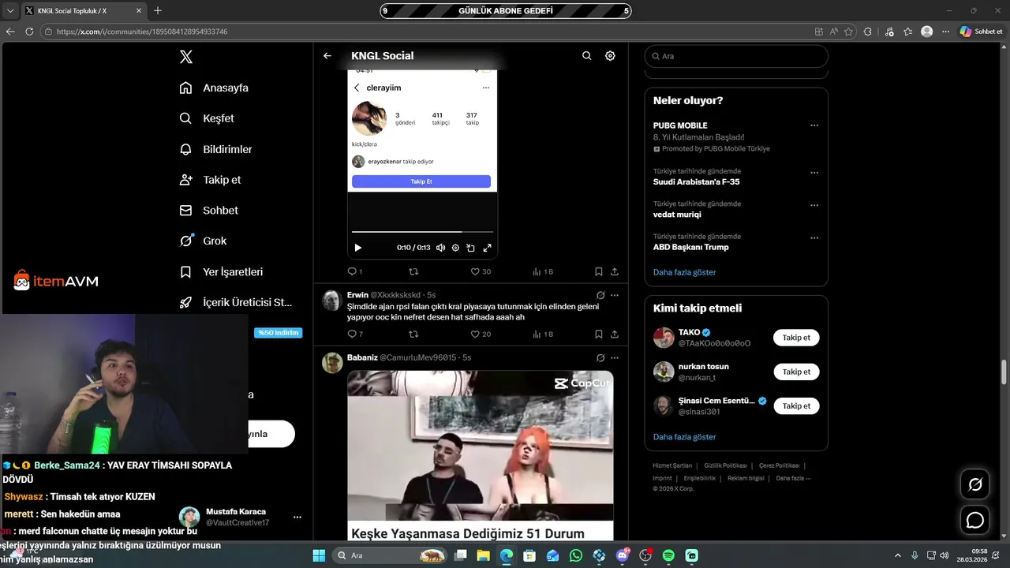
Task: Open a new browser tab
Action: 158,10
